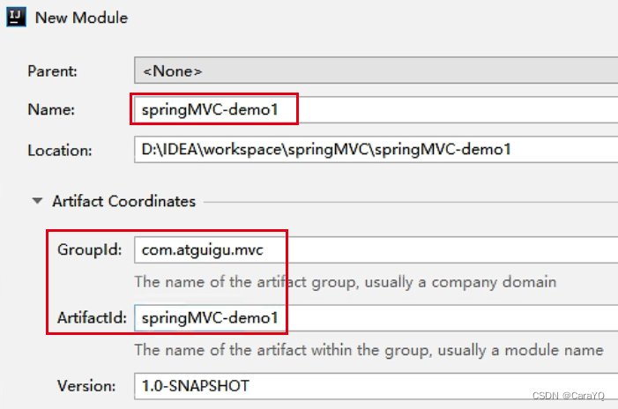This screenshot has width=618, height=409.
Task: Click the Location: label
Action: pos(60,151)
